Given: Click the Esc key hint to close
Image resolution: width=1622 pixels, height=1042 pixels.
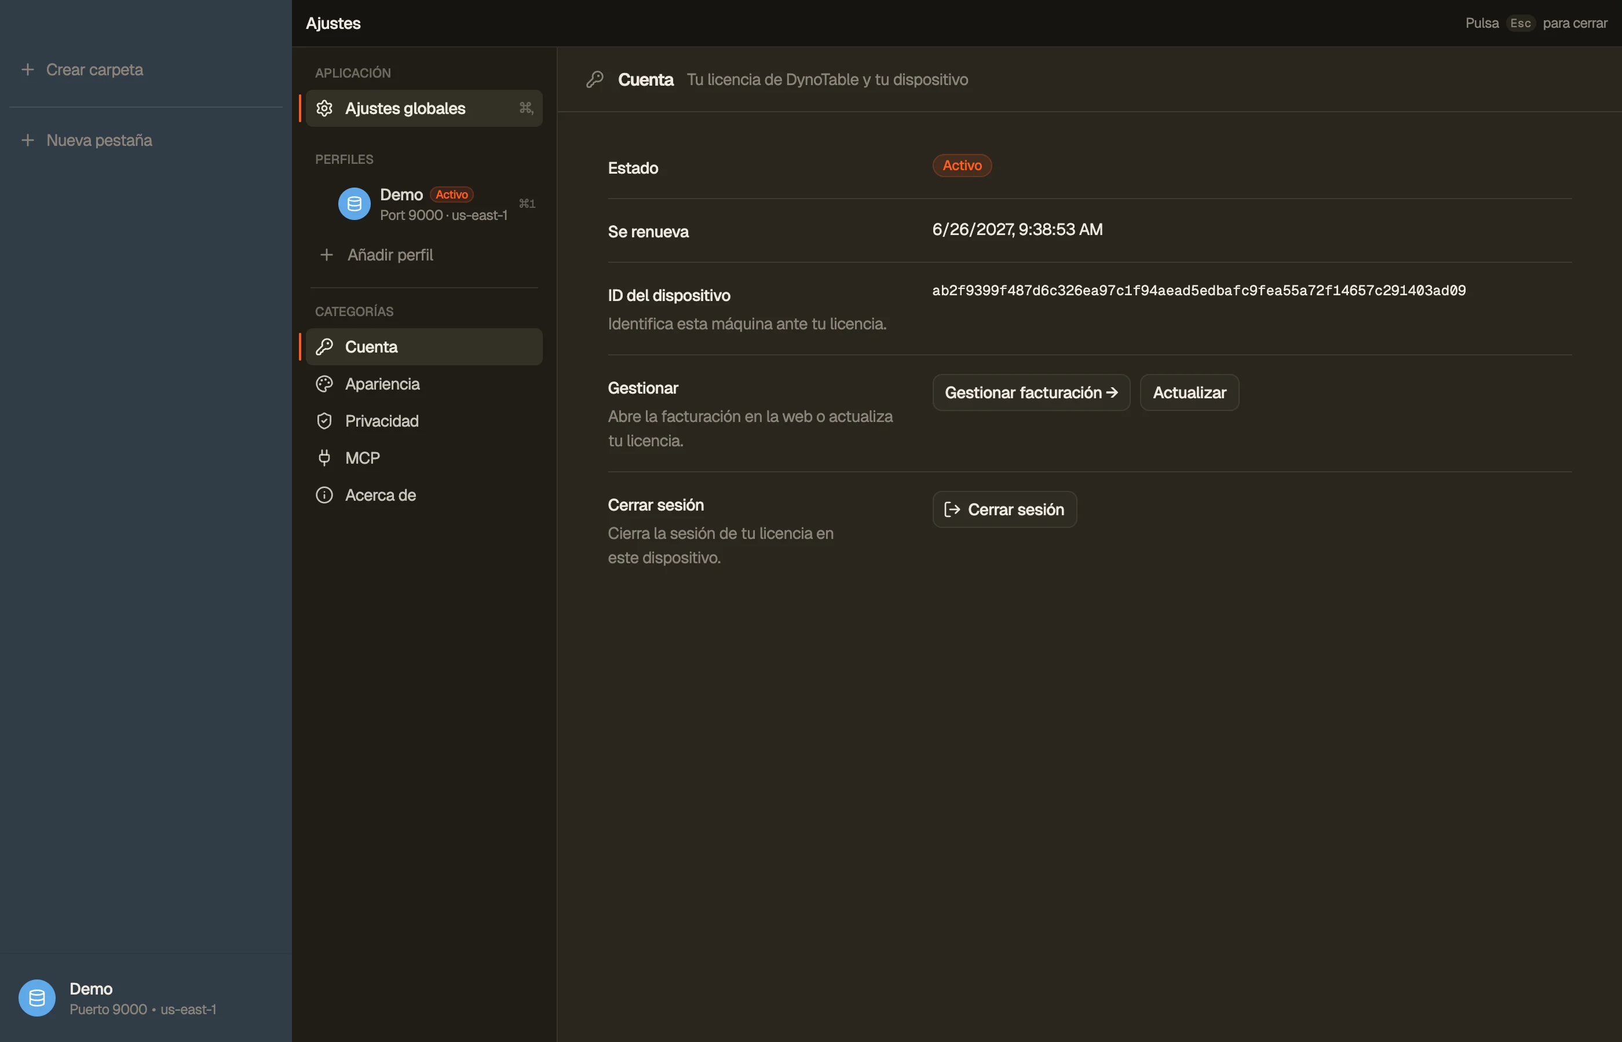Looking at the screenshot, I should tap(1520, 23).
